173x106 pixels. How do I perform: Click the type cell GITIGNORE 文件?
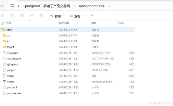pos(101,64)
